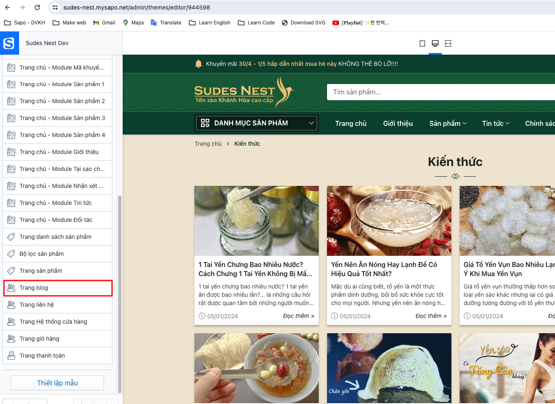Open Giá Tổ Yến Vụn article thumbnail

(x=507, y=221)
